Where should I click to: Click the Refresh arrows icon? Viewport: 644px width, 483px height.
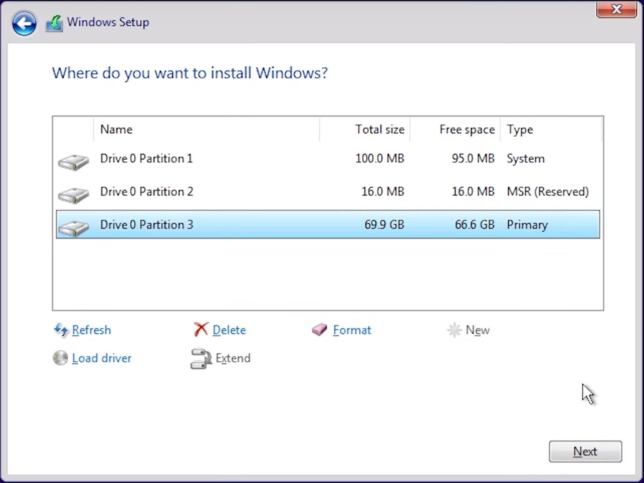pyautogui.click(x=61, y=330)
